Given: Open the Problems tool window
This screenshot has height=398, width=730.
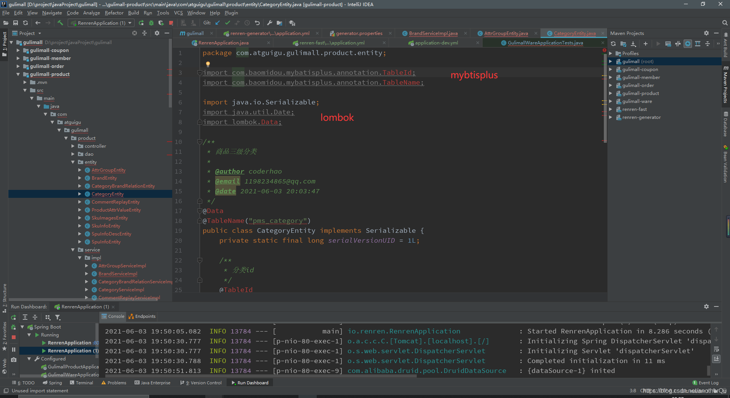Looking at the screenshot, I should point(114,383).
